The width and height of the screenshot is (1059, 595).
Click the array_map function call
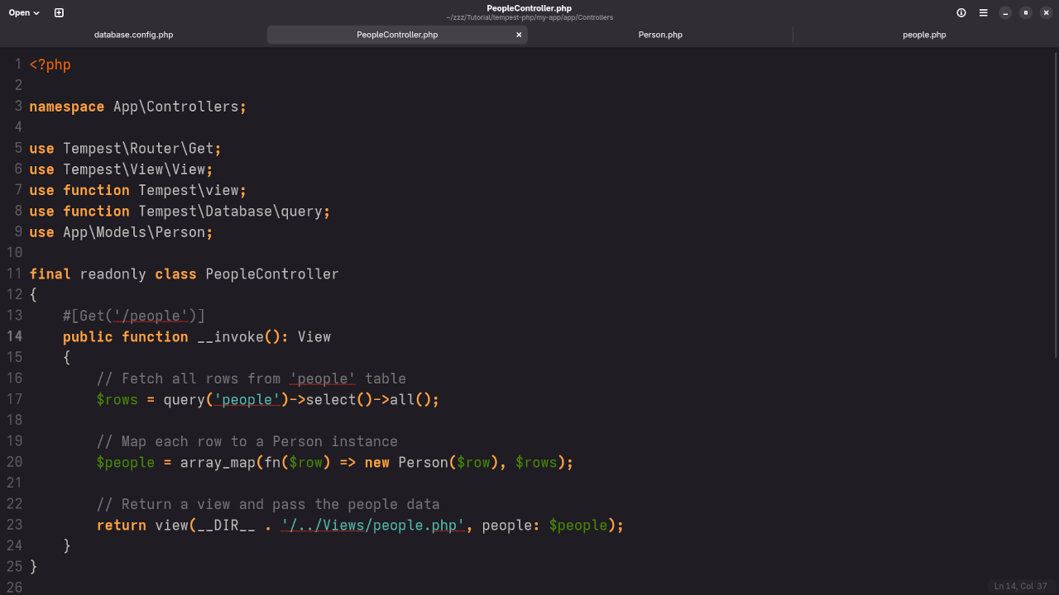(218, 463)
